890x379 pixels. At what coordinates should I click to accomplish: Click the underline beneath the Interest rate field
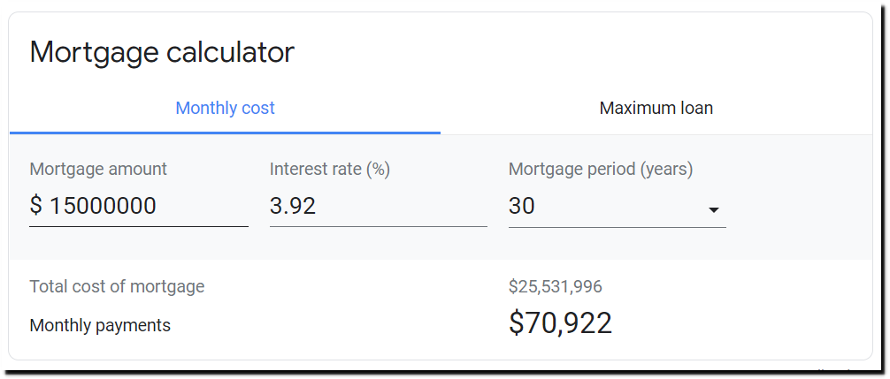pos(378,226)
